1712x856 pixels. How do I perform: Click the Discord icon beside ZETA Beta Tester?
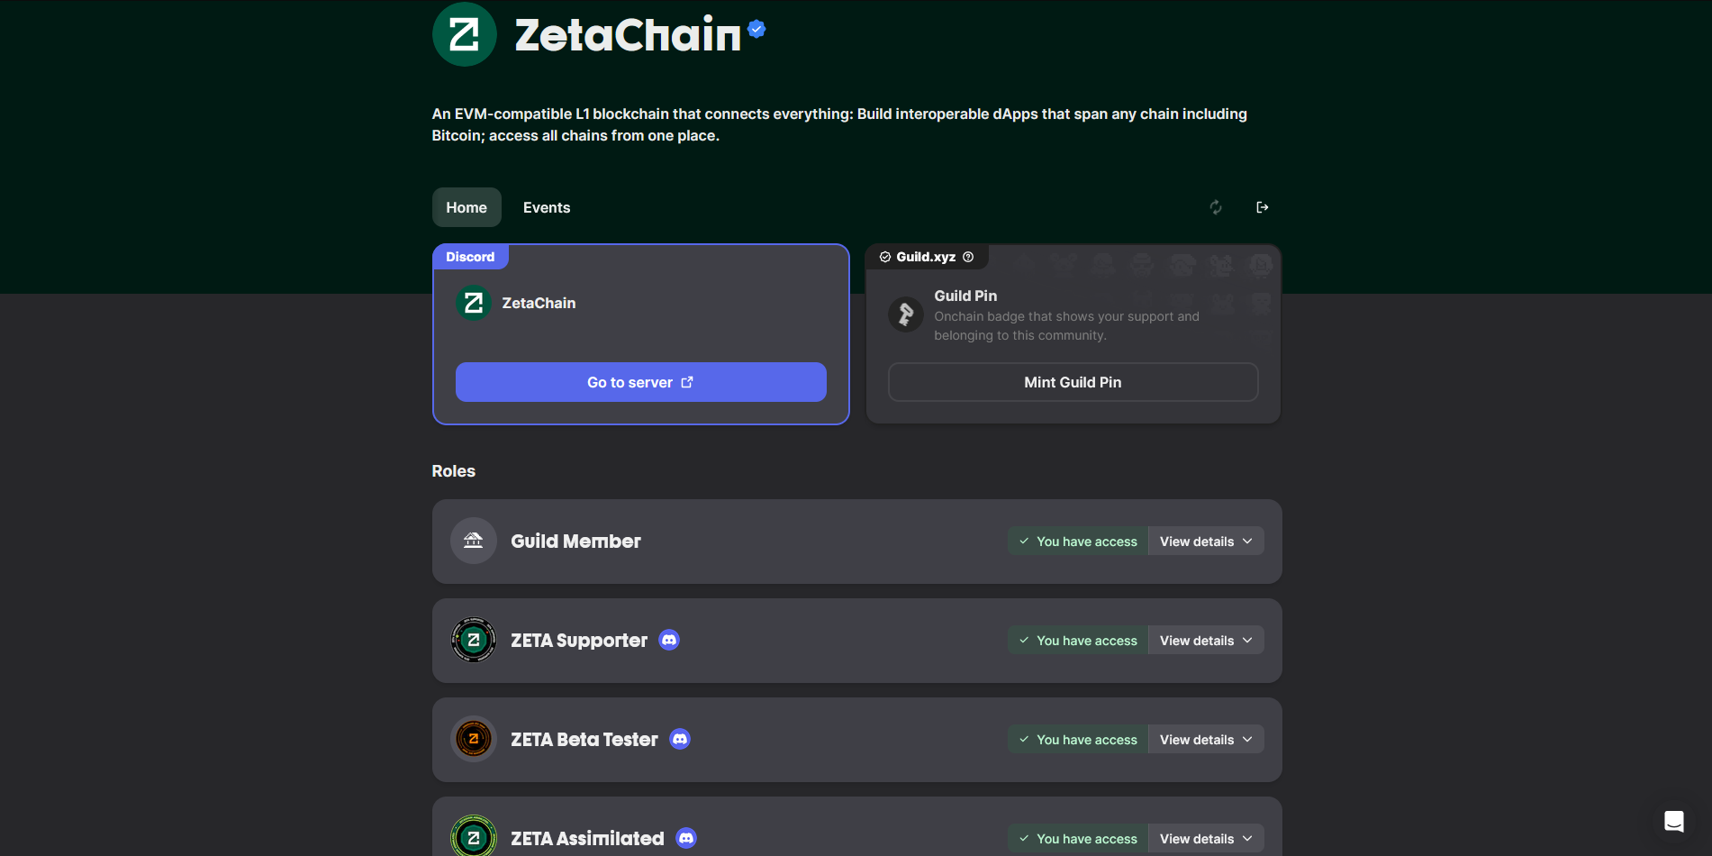tap(680, 739)
